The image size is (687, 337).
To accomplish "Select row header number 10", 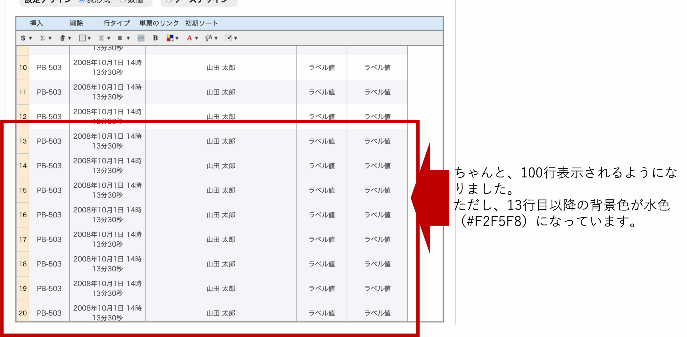I will (x=23, y=68).
